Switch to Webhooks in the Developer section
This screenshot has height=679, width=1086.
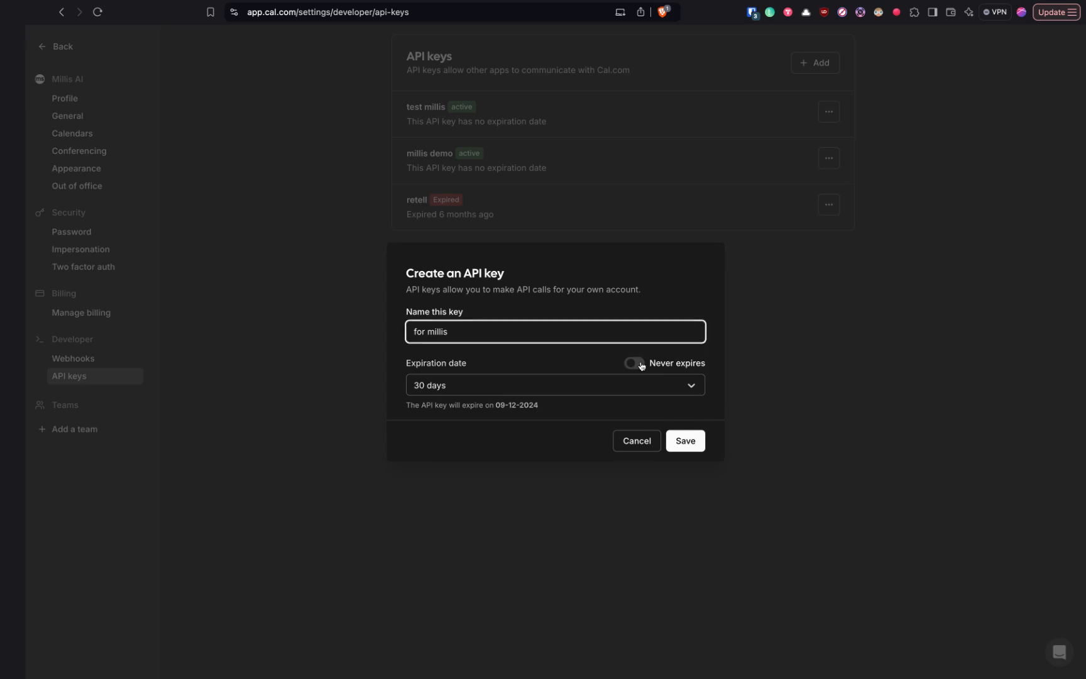coord(73,358)
